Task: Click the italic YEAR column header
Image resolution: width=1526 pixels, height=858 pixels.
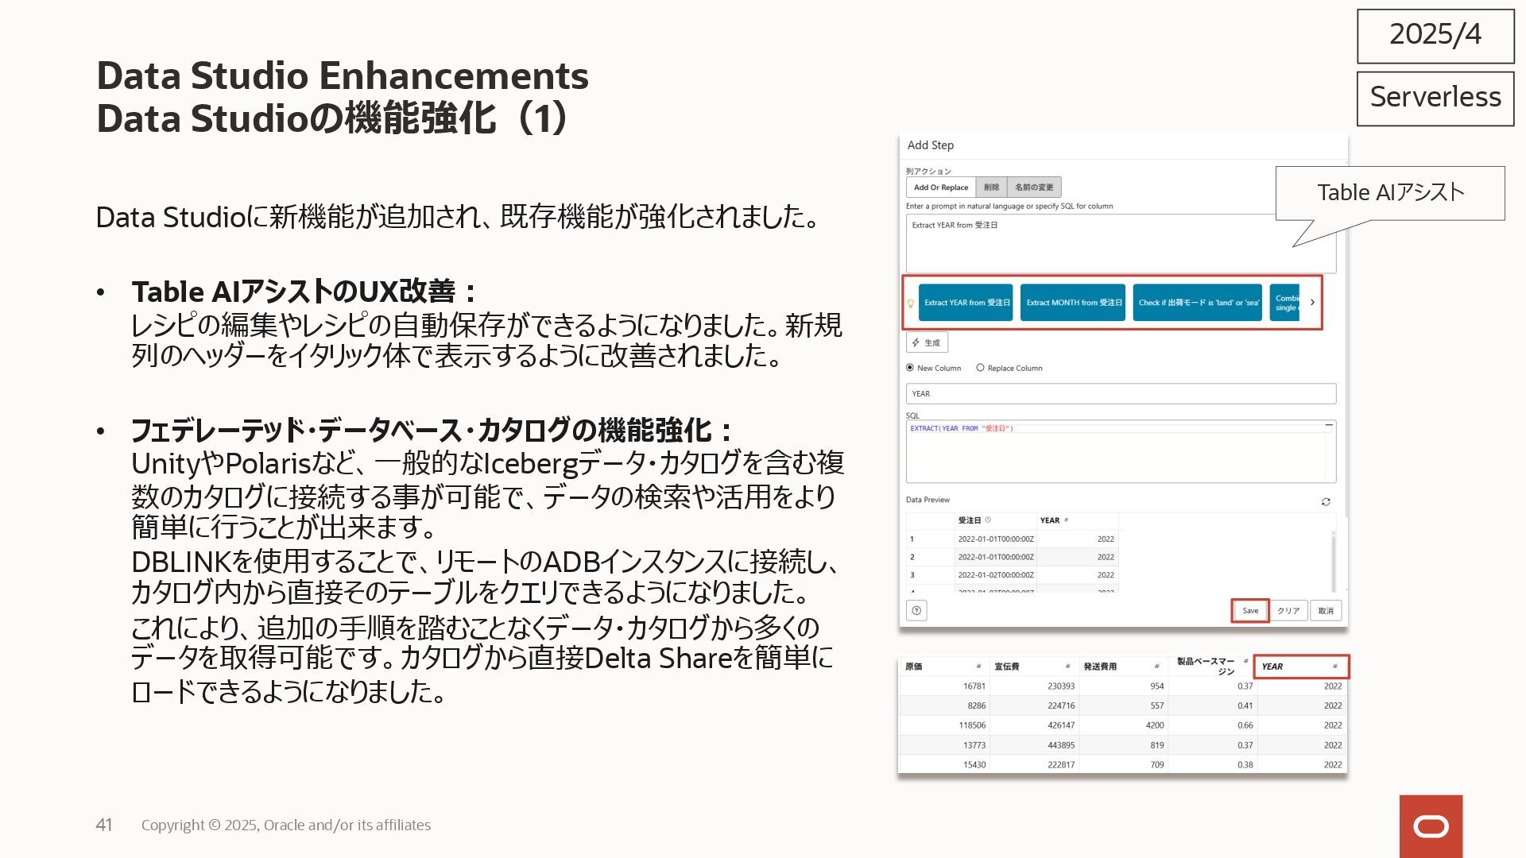Action: pos(1272,667)
